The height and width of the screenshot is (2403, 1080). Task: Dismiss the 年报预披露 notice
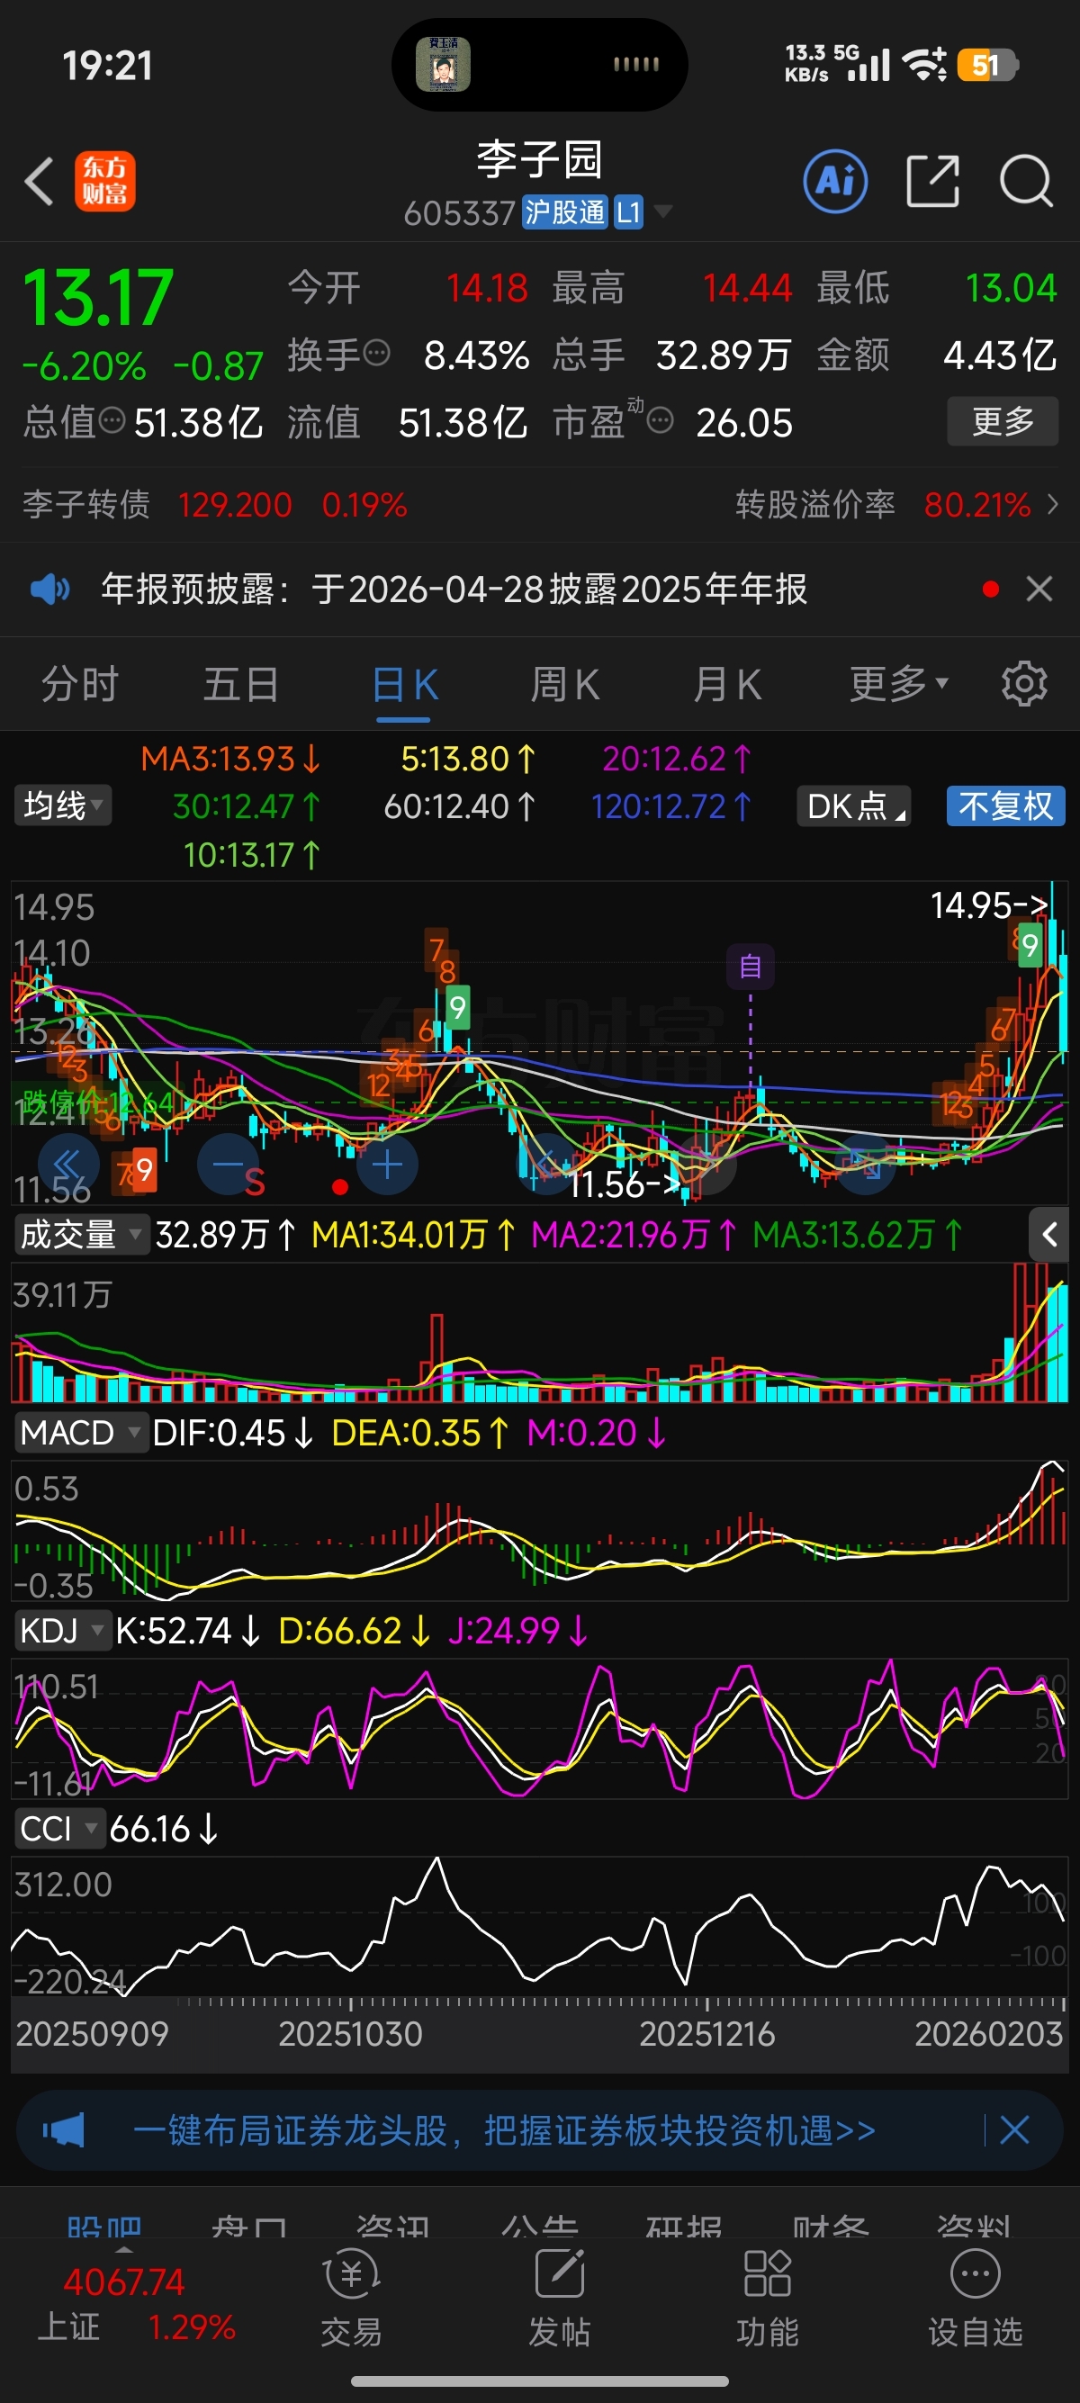[1039, 589]
